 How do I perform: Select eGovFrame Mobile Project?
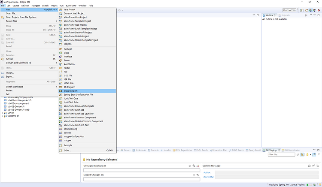coord(87,36)
